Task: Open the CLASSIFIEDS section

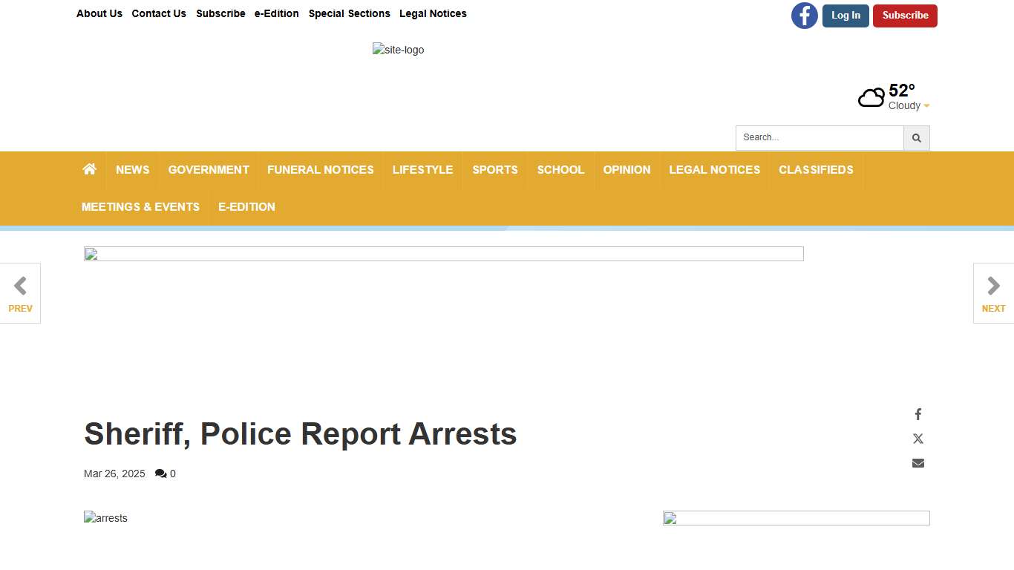Action: (x=816, y=169)
